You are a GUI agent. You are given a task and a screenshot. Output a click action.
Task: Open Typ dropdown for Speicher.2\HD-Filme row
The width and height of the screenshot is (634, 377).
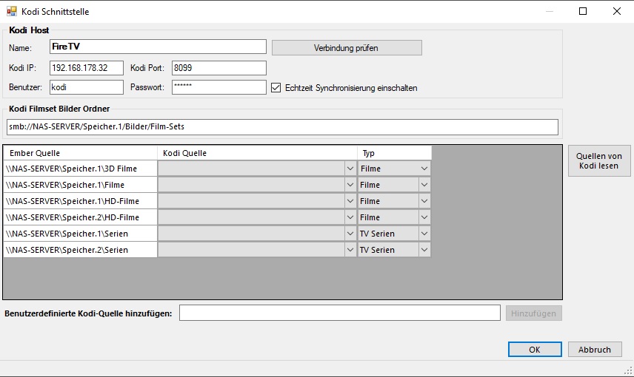coord(424,217)
